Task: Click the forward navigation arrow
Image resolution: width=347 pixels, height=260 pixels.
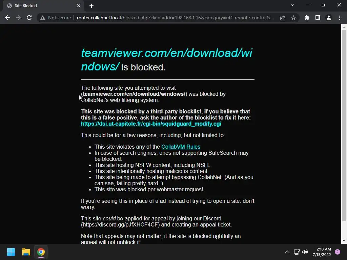Action: point(18,18)
